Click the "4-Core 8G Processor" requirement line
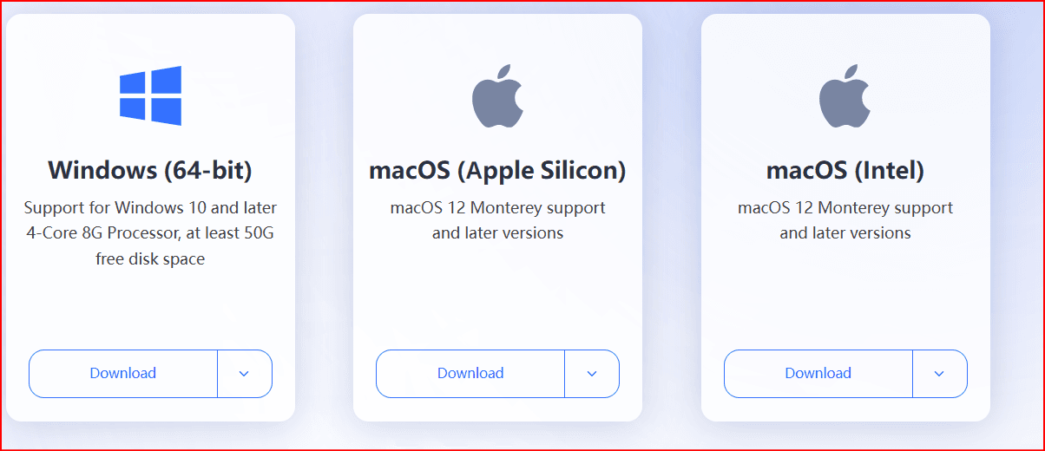Image resolution: width=1045 pixels, height=451 pixels. click(x=150, y=233)
